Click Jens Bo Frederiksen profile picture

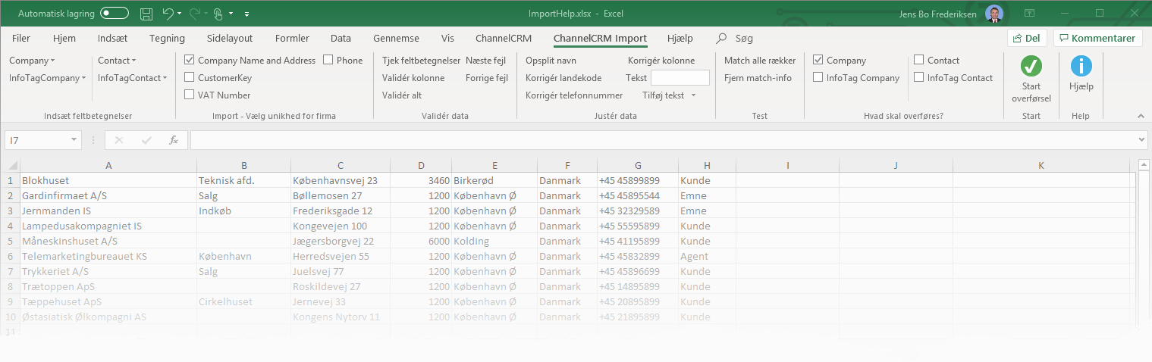coord(994,14)
